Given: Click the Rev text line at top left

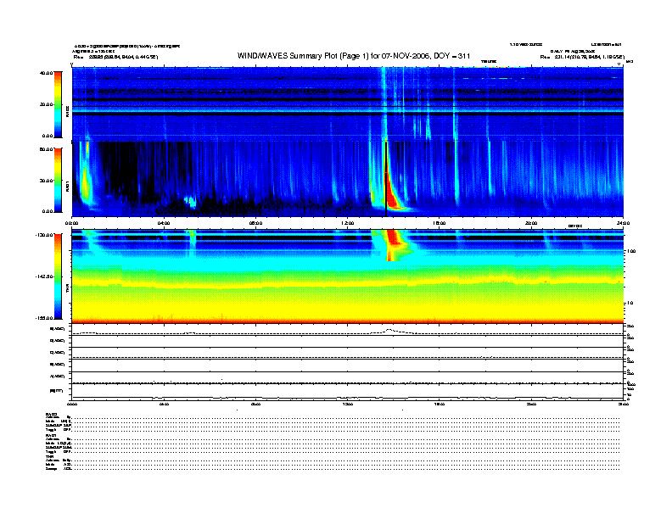Looking at the screenshot, I should (x=115, y=57).
